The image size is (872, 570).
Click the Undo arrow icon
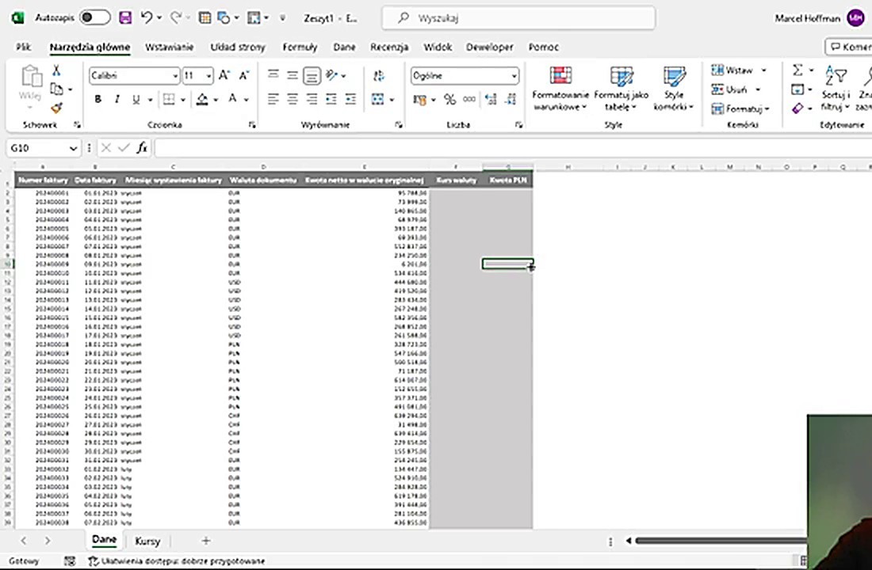(x=147, y=17)
